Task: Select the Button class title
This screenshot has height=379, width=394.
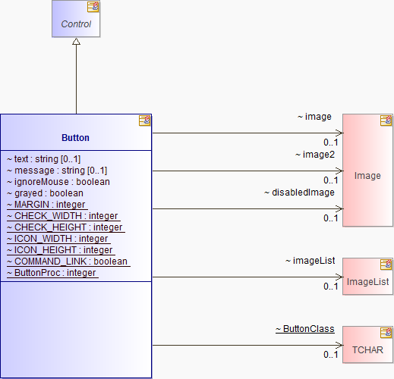Action: 75,138
